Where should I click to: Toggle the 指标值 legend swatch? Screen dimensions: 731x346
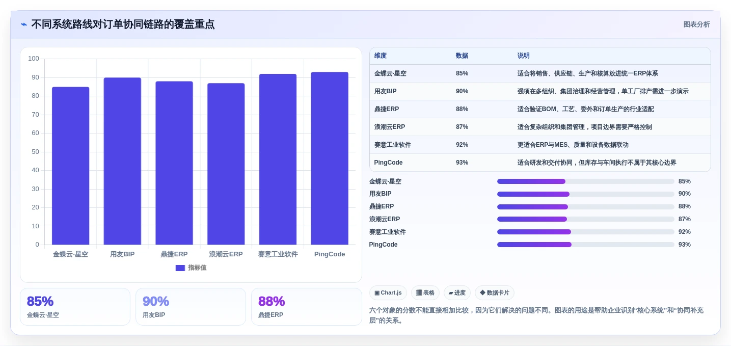coord(180,268)
